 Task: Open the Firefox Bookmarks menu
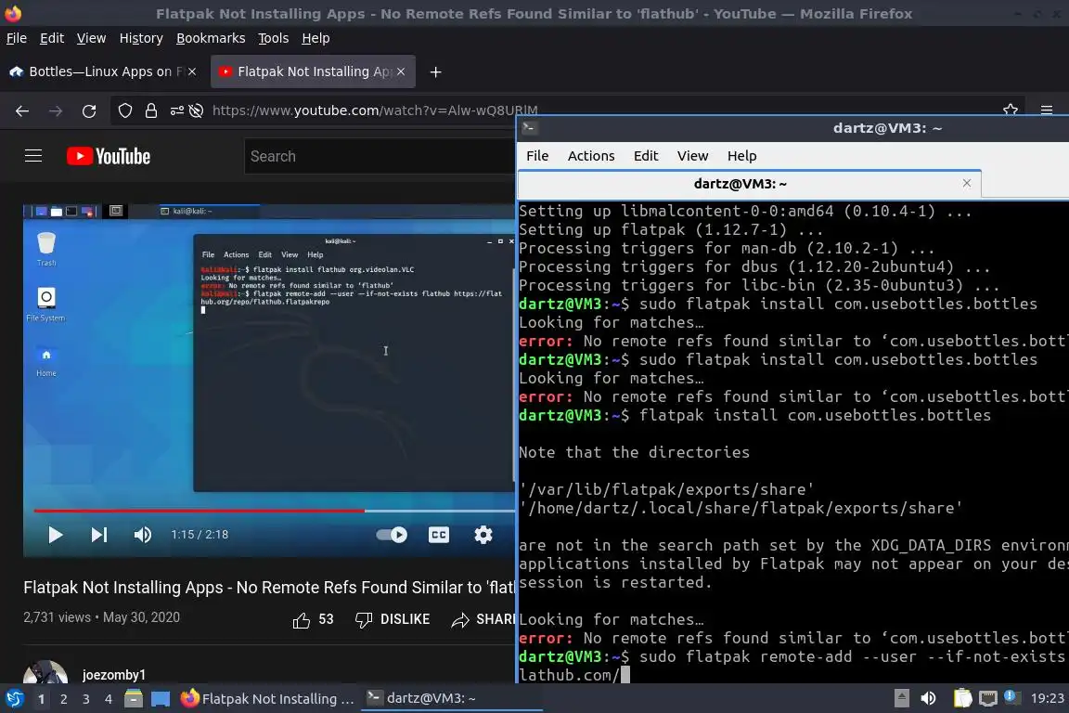click(x=211, y=38)
